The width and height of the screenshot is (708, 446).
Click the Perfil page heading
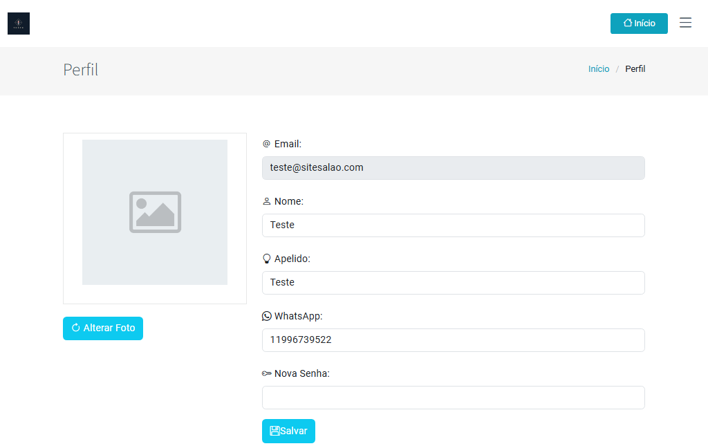pyautogui.click(x=81, y=70)
